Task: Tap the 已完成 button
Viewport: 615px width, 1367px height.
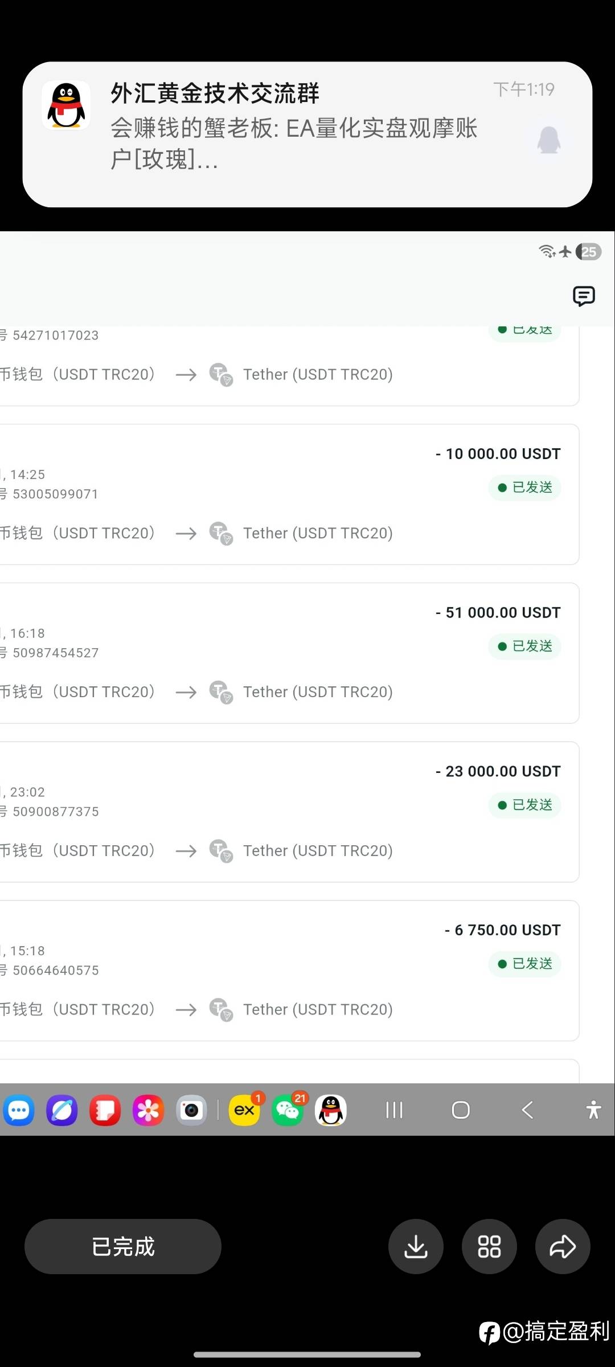Action: [x=123, y=1247]
